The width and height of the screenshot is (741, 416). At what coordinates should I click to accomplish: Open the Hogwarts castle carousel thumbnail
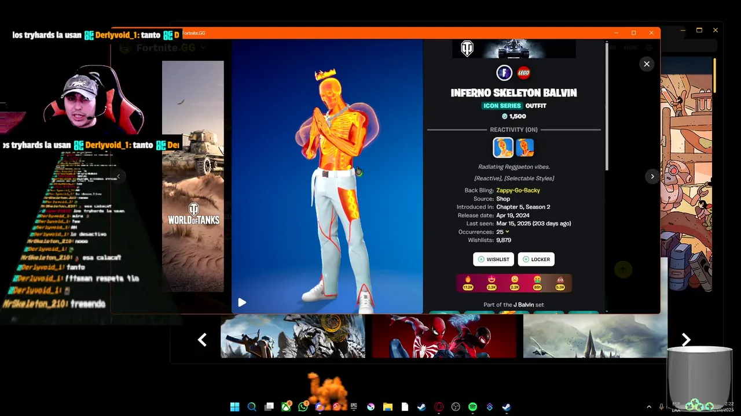point(595,336)
